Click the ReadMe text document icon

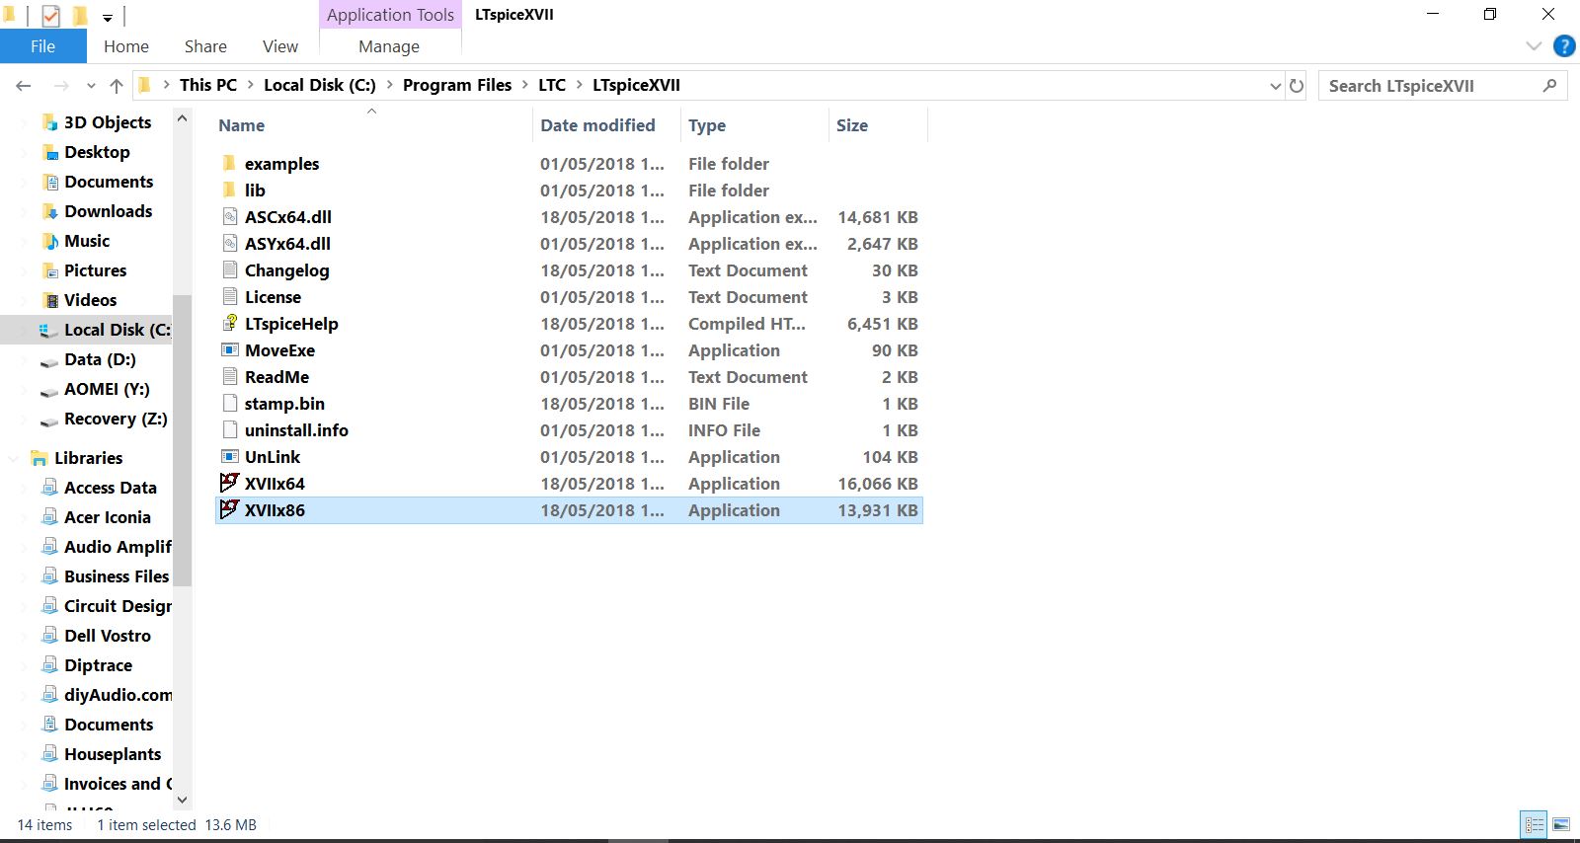point(229,376)
